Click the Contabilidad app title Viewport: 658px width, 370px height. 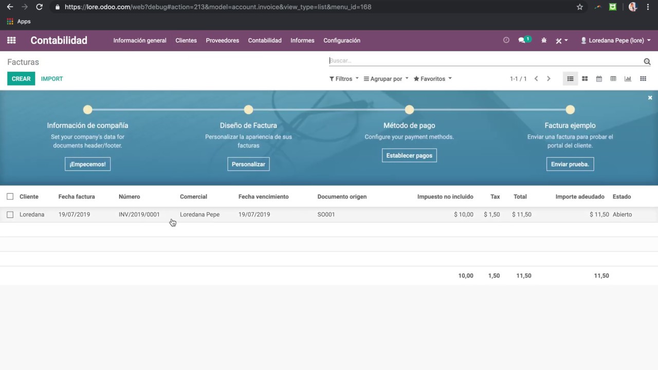[x=59, y=40]
